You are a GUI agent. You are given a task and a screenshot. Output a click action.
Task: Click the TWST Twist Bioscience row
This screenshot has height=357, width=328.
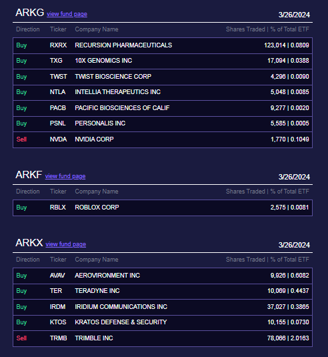tap(163, 77)
